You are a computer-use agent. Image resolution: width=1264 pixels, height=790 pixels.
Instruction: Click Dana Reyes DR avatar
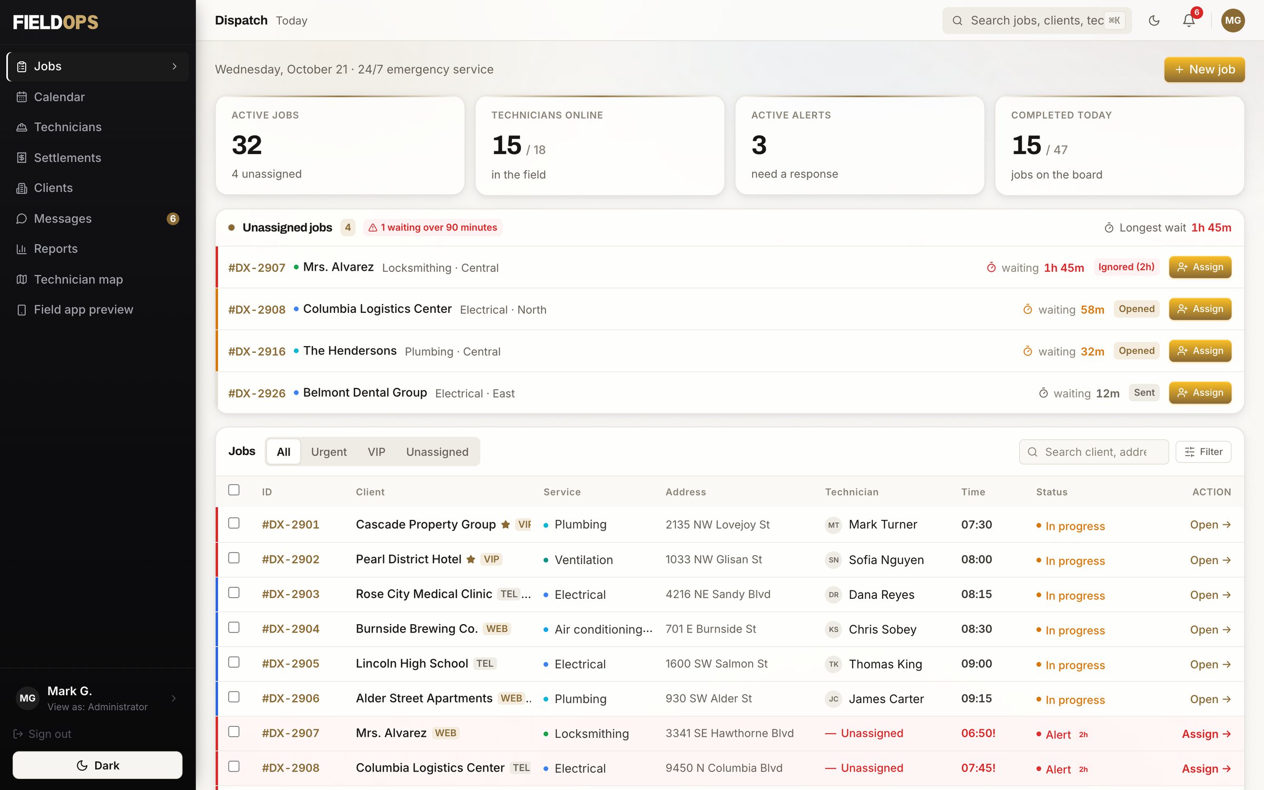833,595
